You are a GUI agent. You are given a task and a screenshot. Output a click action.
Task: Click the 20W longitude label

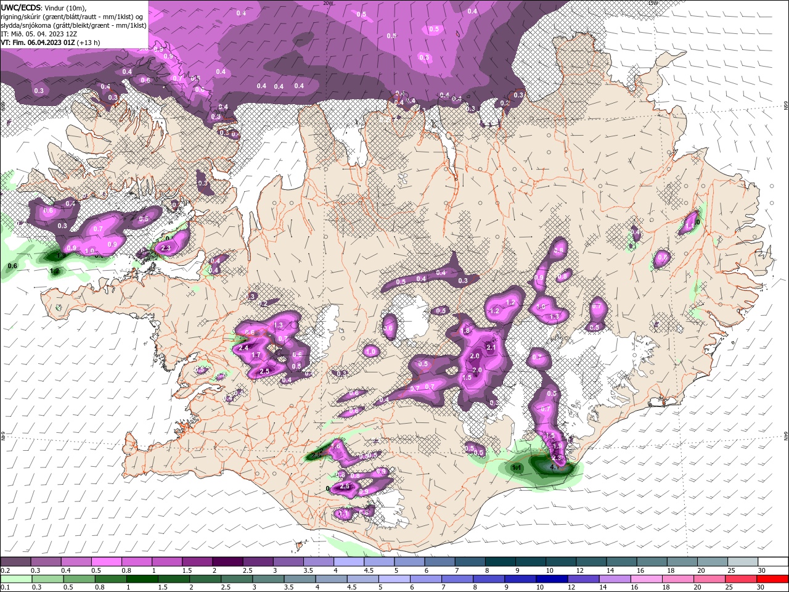(328, 3)
